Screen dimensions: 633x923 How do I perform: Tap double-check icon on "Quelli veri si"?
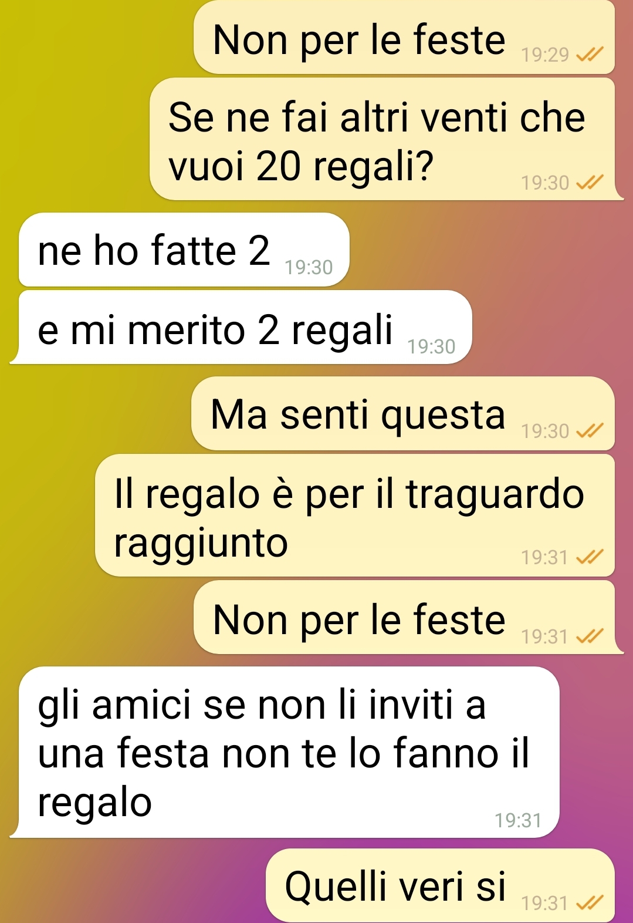click(x=590, y=902)
